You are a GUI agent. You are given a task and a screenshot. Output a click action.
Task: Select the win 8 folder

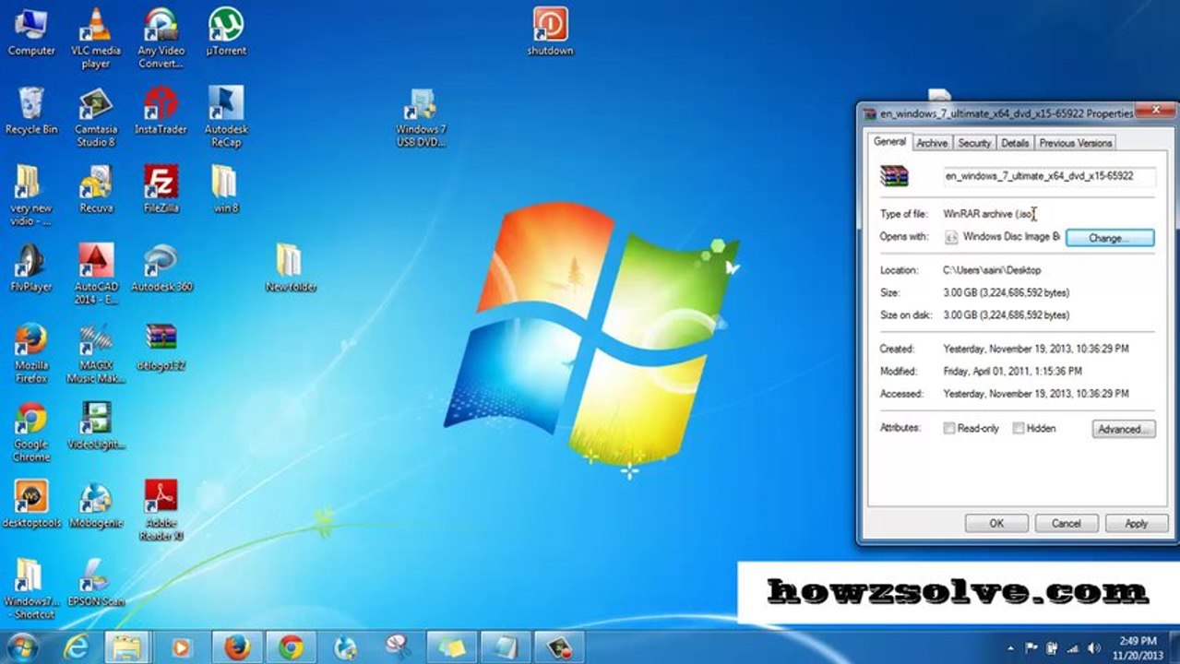tap(225, 188)
